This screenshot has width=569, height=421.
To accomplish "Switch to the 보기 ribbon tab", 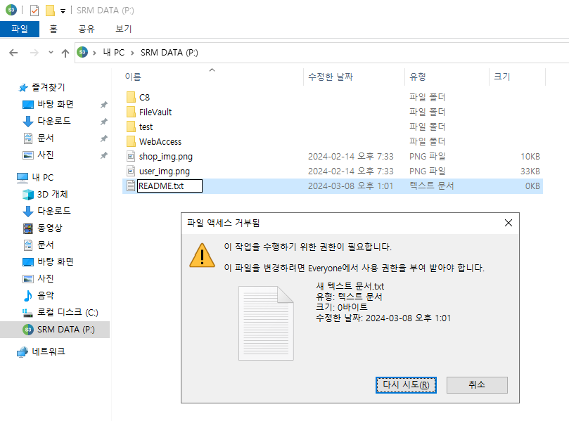I will [123, 29].
